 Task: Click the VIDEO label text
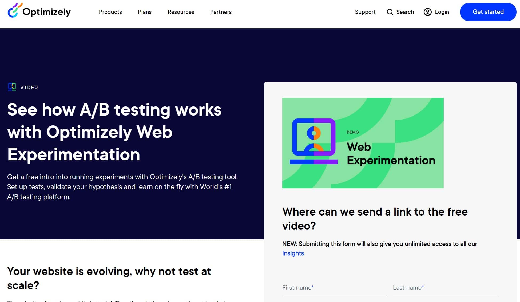(29, 87)
